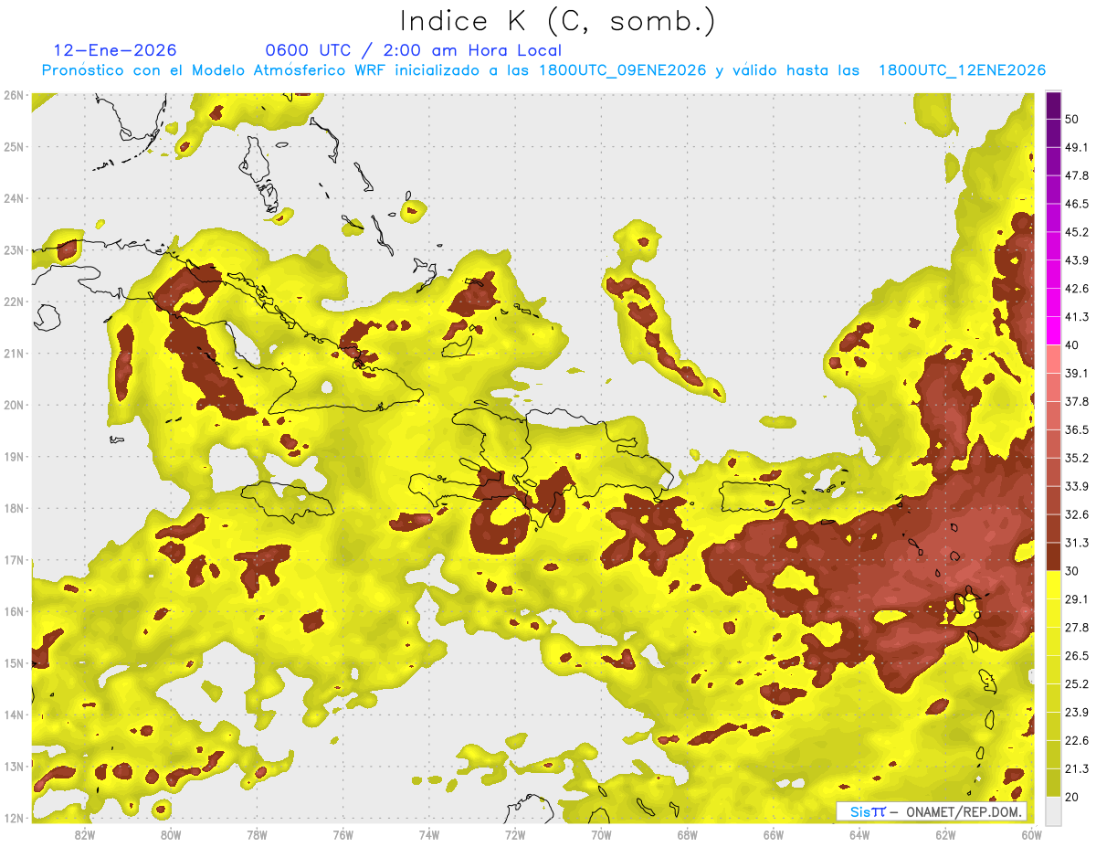
Task: Click the "76W" longitude axis label
Action: point(342,834)
